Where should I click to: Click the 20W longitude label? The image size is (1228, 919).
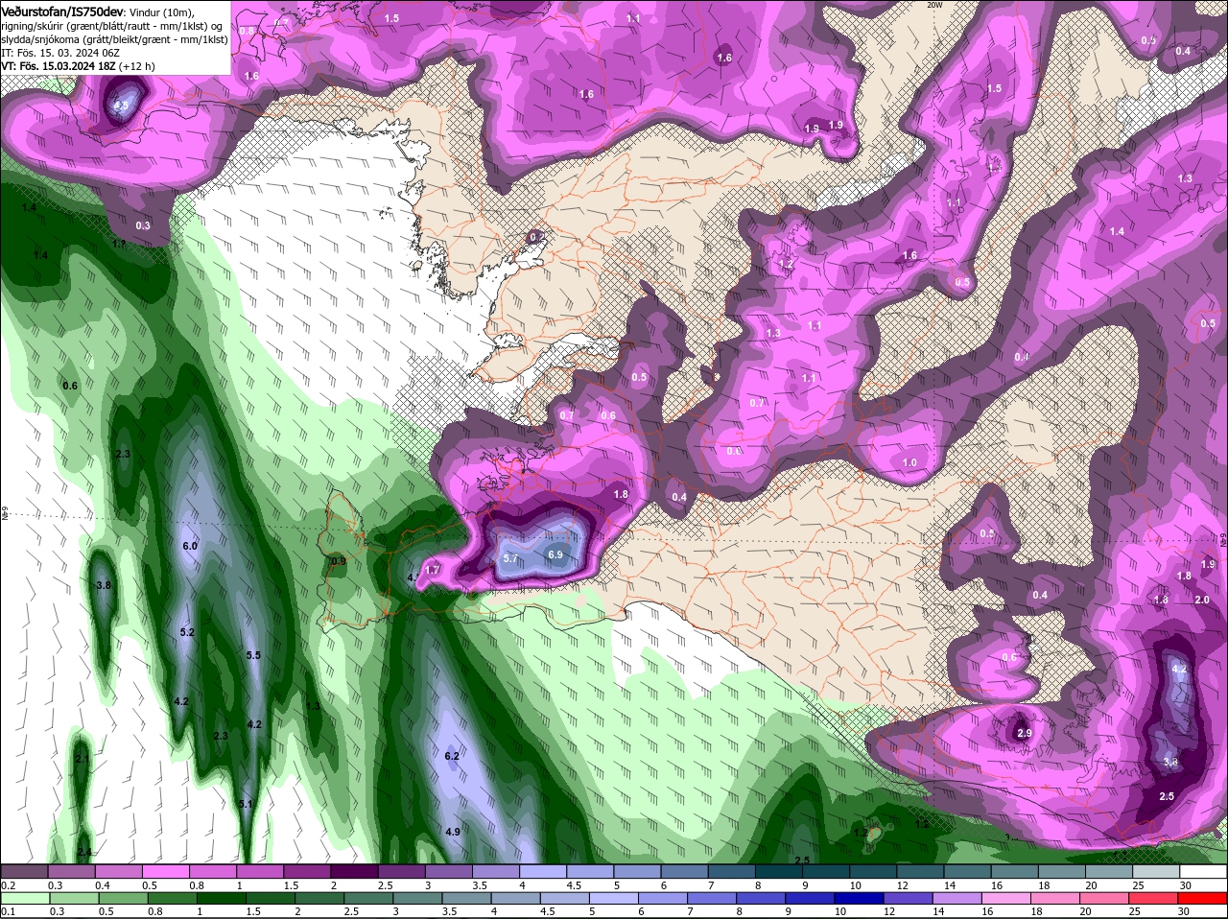point(936,5)
